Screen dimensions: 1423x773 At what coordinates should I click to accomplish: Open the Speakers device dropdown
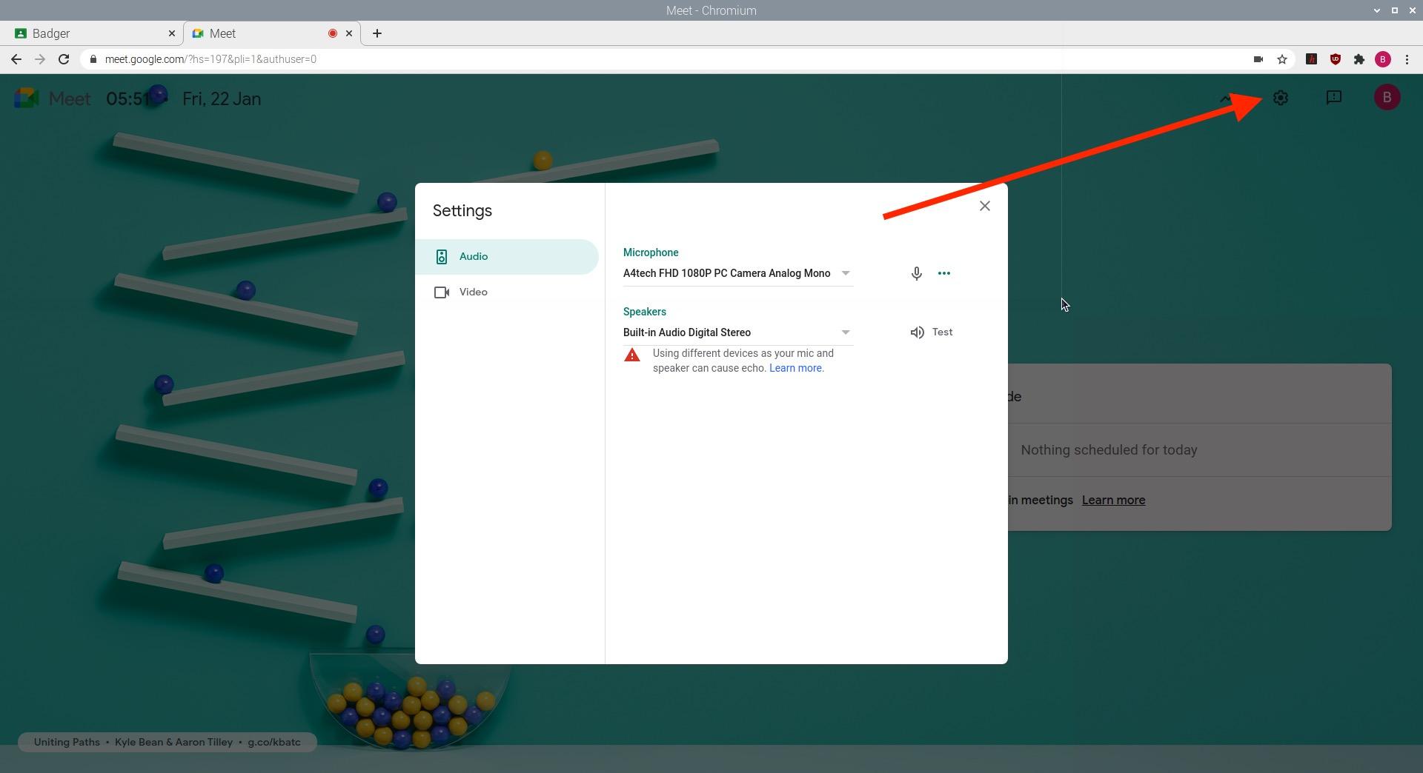pos(737,332)
